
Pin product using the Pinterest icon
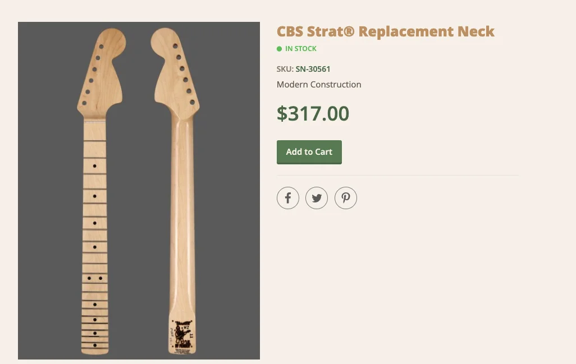(346, 198)
